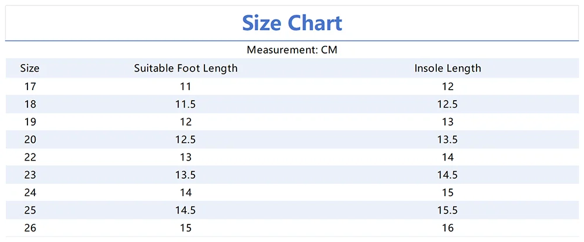584x242 pixels.
Task: Click size 25 row label
Action: coord(30,211)
